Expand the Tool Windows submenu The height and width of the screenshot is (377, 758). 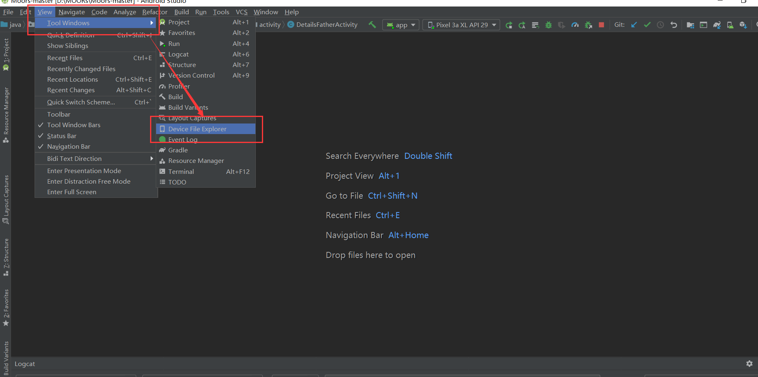pyautogui.click(x=96, y=23)
